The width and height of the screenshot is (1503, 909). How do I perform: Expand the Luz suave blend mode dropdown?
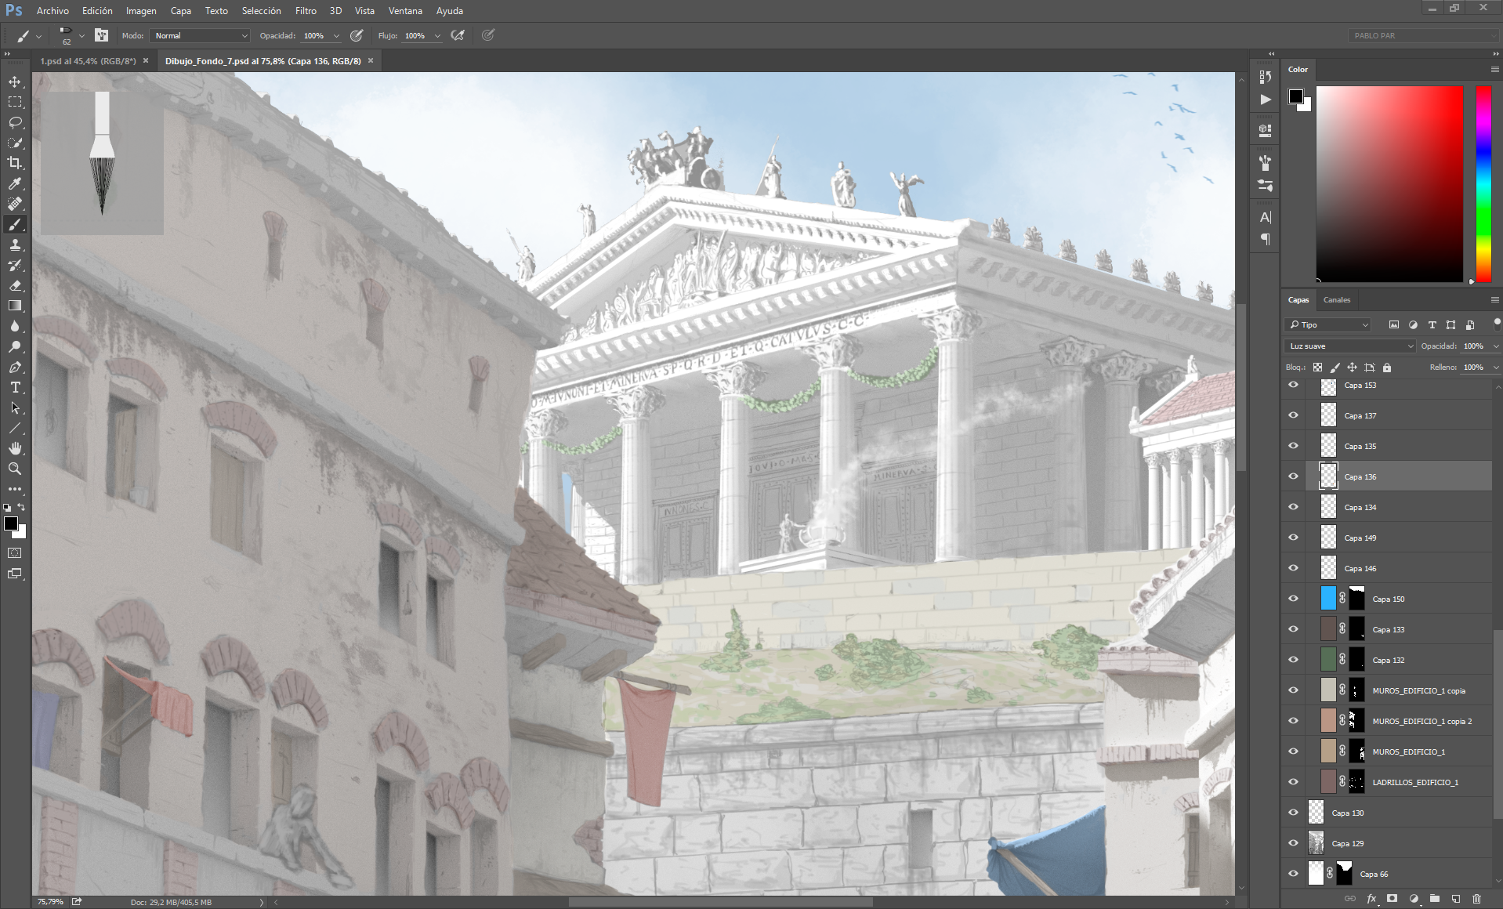(1350, 346)
